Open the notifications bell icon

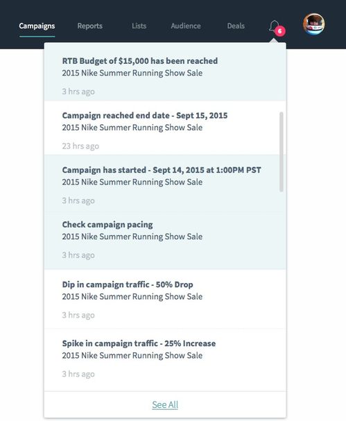[274, 26]
